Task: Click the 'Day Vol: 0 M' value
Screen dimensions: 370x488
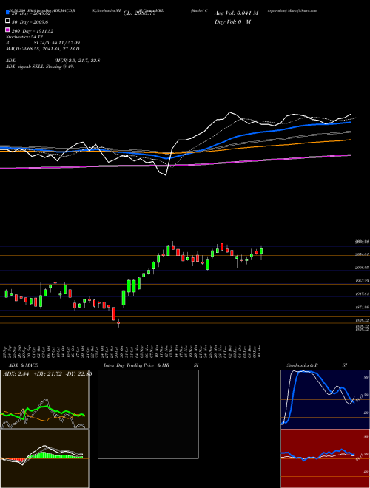Action: click(232, 21)
